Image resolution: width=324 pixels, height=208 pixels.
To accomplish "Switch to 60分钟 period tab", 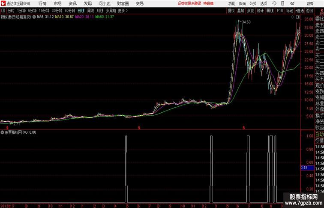I will (70, 11).
